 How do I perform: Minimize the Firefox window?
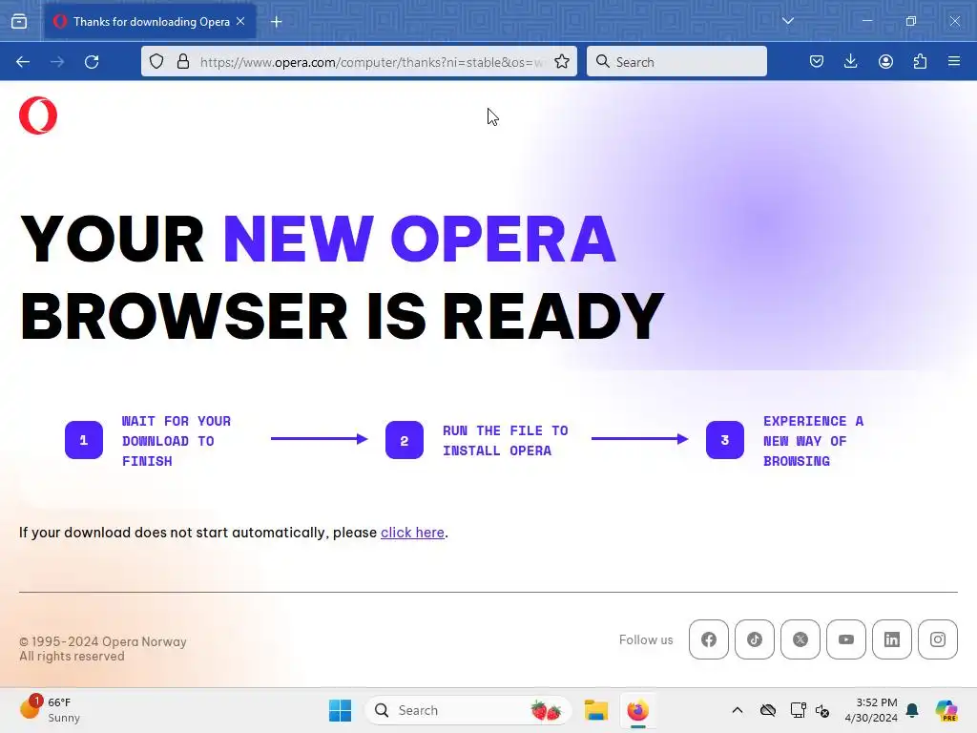pos(866,21)
